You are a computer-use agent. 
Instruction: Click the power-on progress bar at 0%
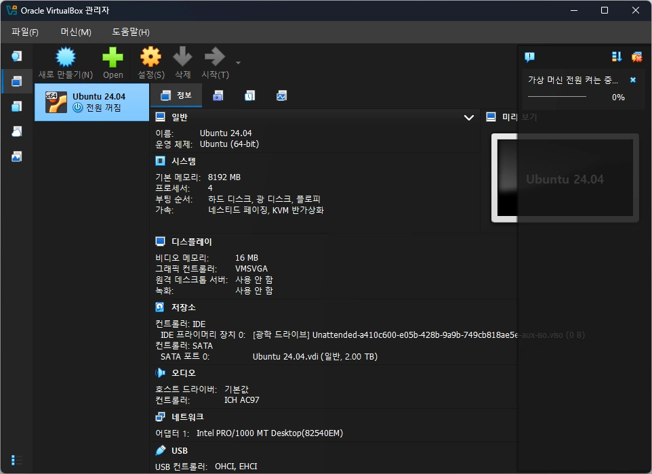click(557, 97)
